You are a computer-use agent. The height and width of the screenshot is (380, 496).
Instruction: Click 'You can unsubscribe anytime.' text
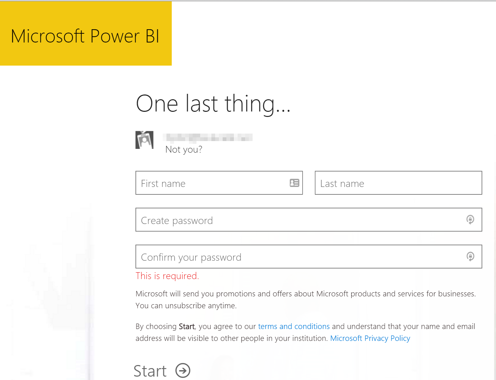tap(186, 306)
